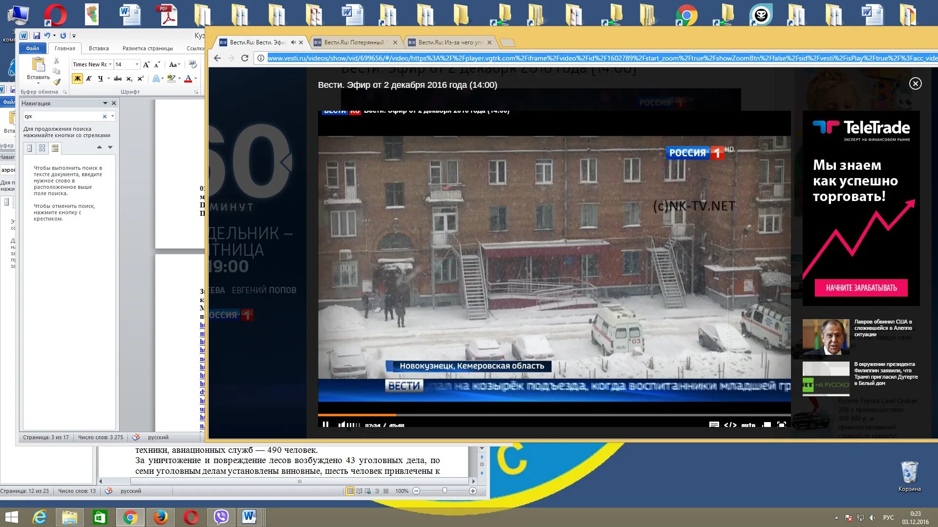938x527 pixels.
Task: Open search options dropdown in Navigation pane
Action: click(x=112, y=116)
